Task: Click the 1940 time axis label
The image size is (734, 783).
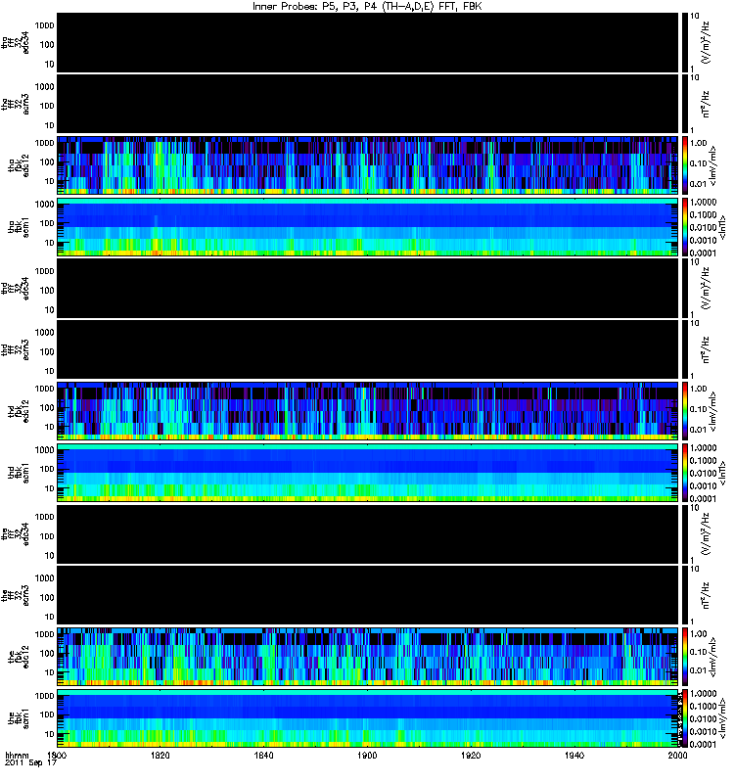Action: (x=574, y=755)
